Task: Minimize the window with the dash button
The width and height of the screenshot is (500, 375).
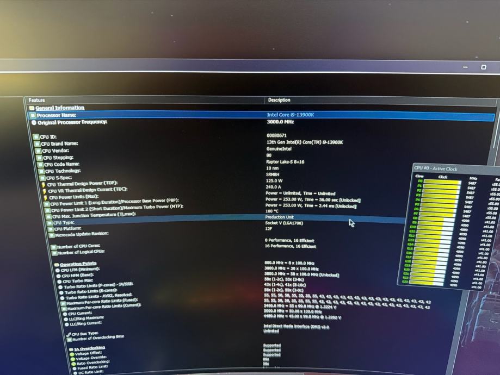Action: [x=465, y=67]
